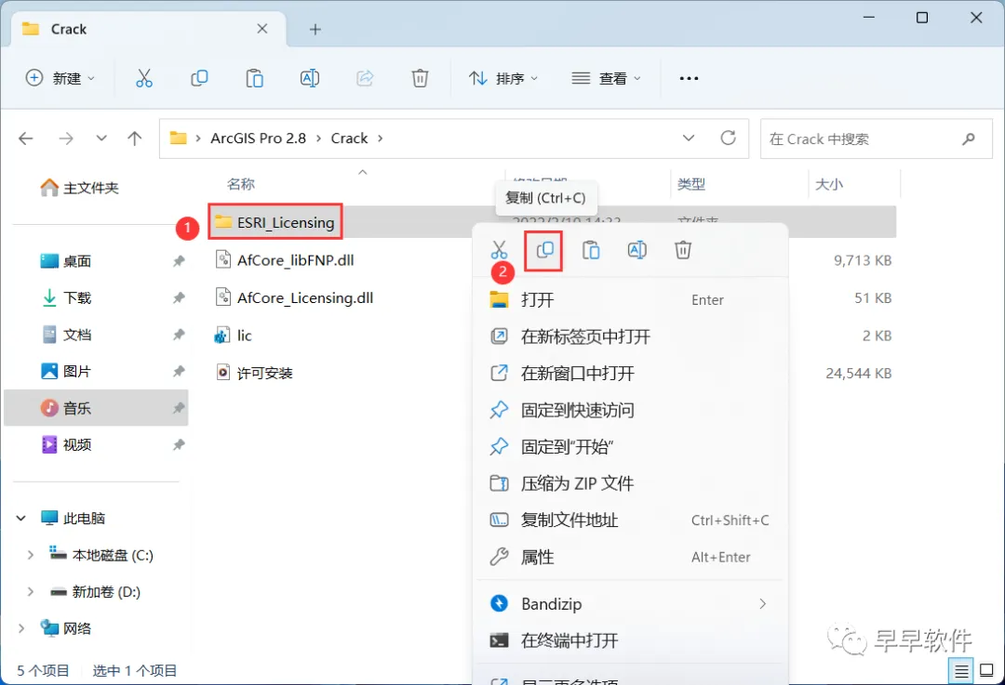Choose 压缩为 ZIP 文件
The height and width of the screenshot is (685, 1005).
pos(630,483)
